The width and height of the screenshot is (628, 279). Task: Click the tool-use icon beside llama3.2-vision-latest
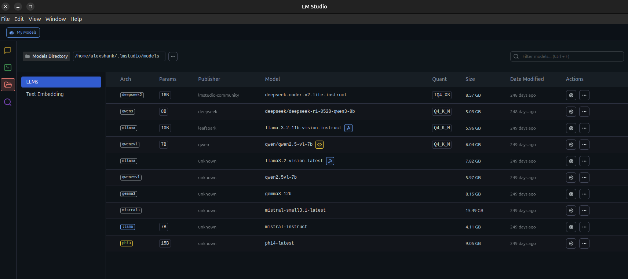tap(330, 161)
